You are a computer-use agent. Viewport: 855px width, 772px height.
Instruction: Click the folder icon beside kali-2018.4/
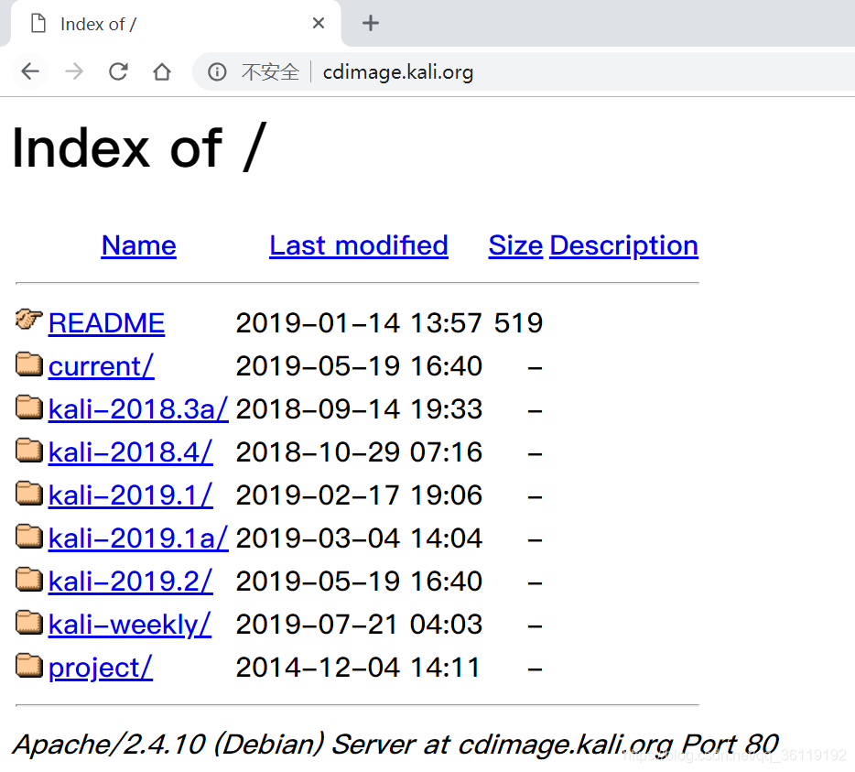click(29, 451)
